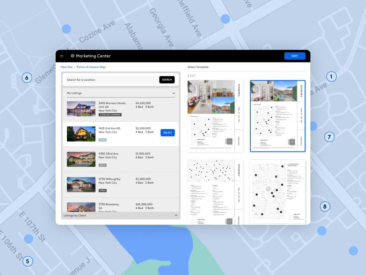Select map marker number 8
The width and height of the screenshot is (366, 275).
[x=325, y=206]
